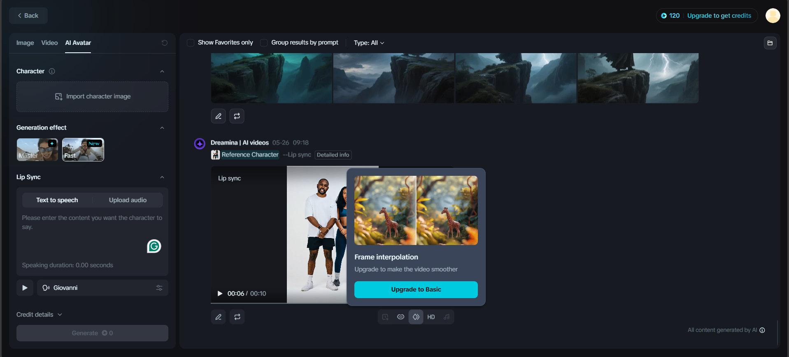Go Back to previous page
This screenshot has height=357, width=789.
tap(28, 16)
